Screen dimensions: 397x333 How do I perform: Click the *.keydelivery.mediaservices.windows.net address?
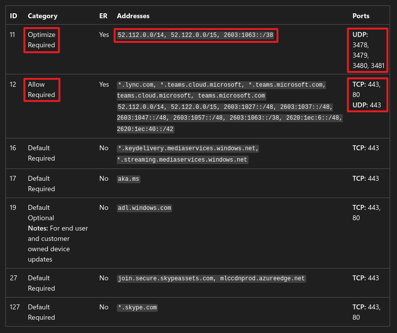188,148
